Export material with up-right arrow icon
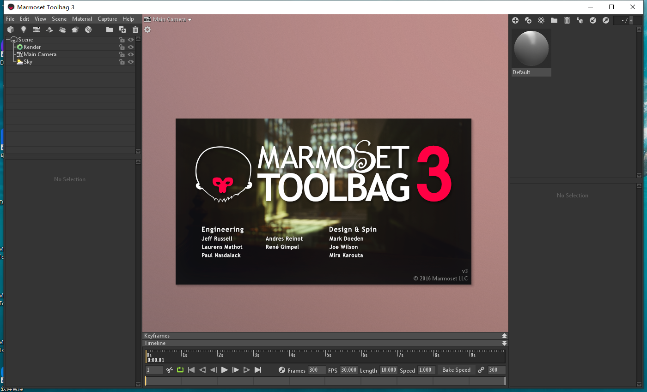The width and height of the screenshot is (647, 392). tap(605, 20)
